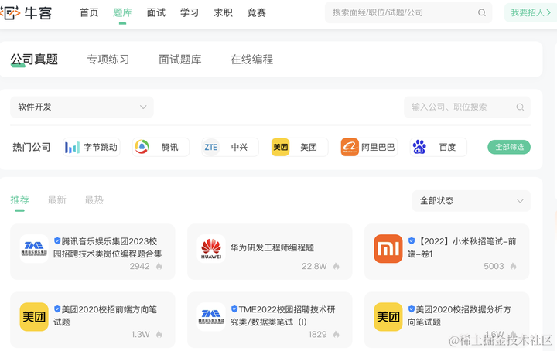Open 美团2020校招数据分析方向笔试题 title link

click(460, 315)
